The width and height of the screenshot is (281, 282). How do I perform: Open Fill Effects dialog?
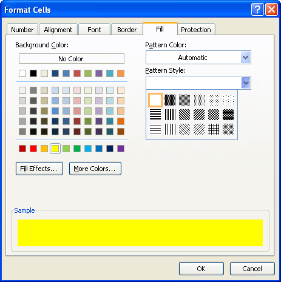(x=39, y=169)
